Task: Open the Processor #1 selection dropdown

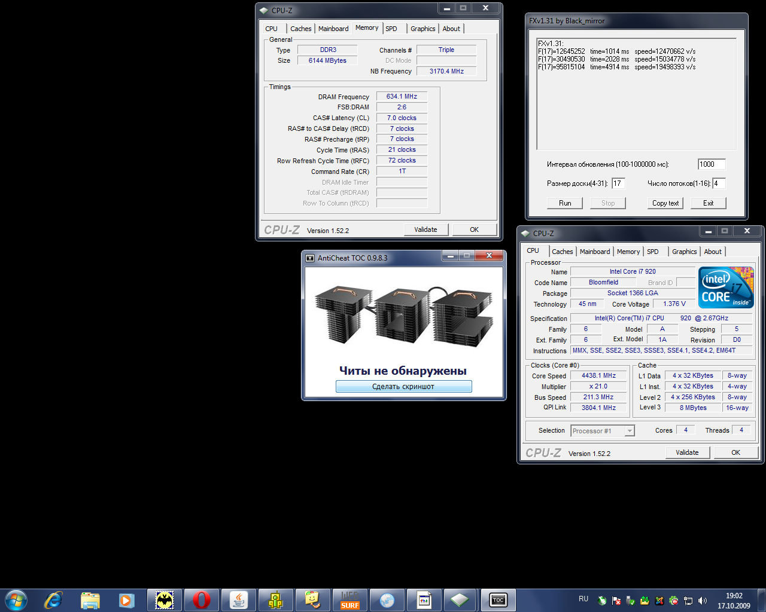Action: (x=603, y=431)
